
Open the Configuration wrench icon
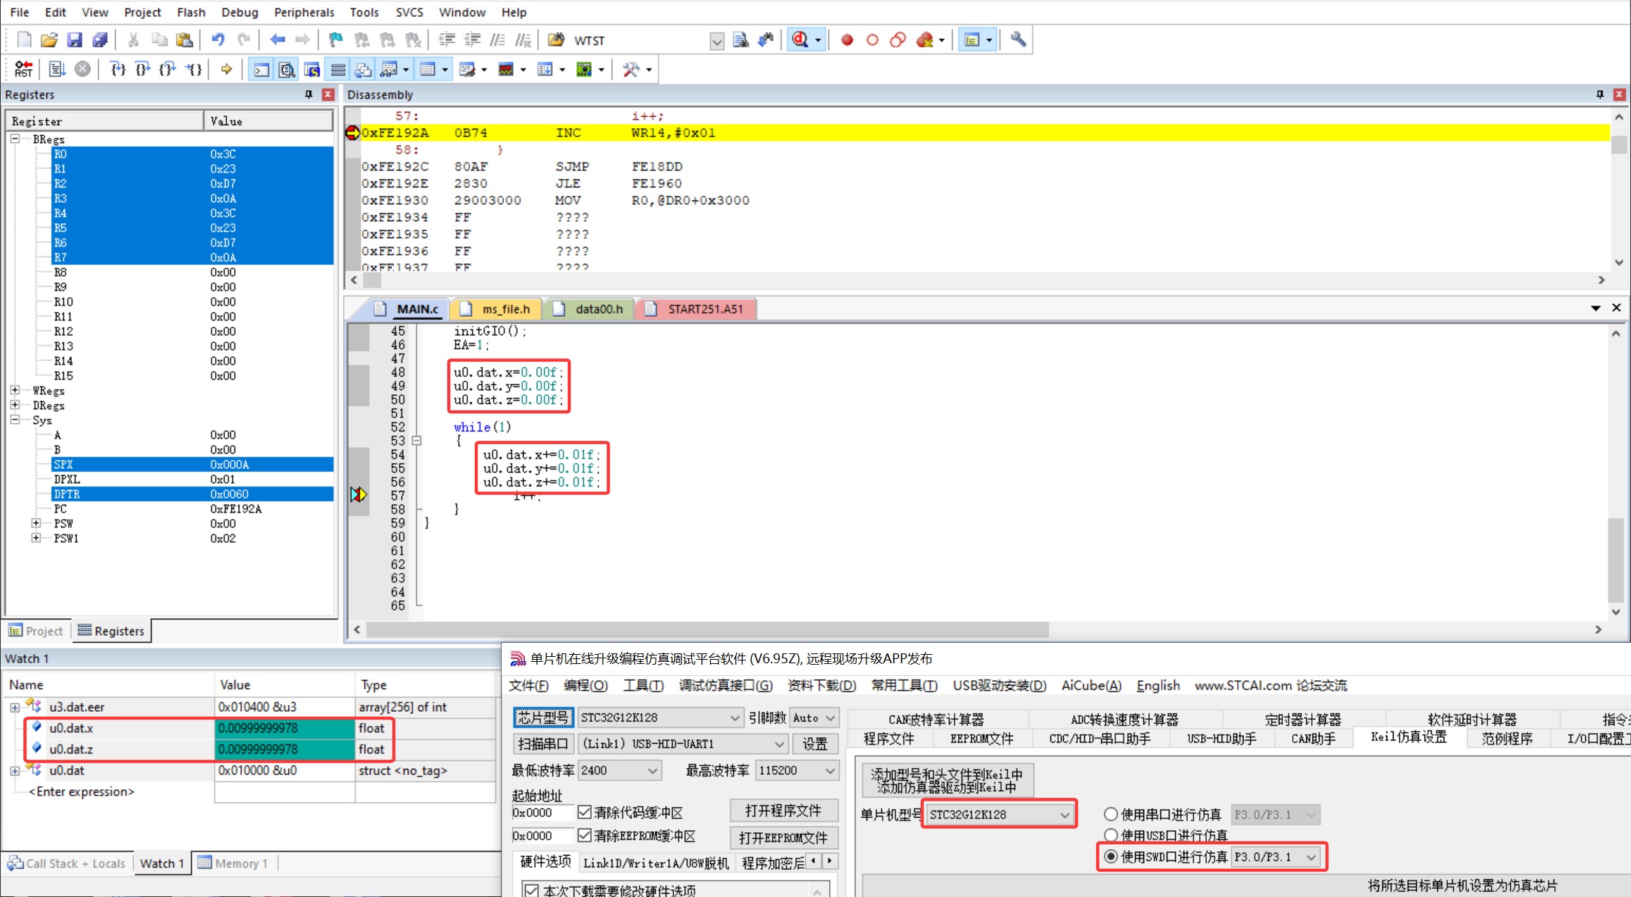coord(1018,40)
